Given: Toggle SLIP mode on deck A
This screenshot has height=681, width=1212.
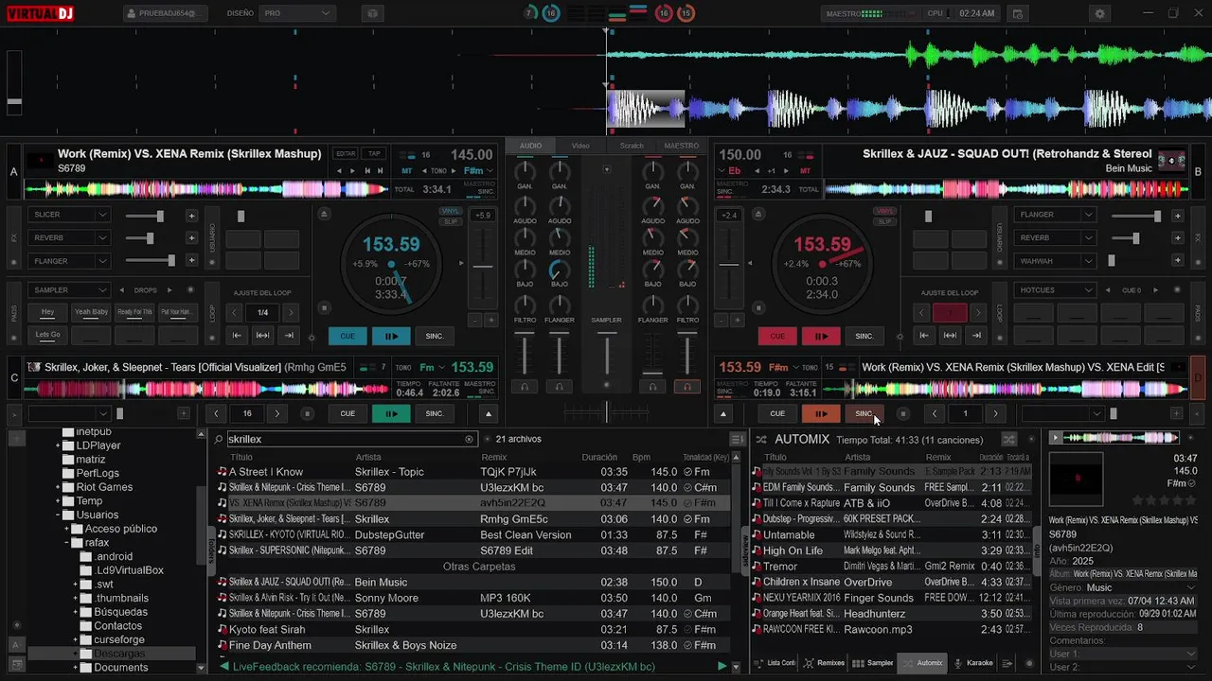Looking at the screenshot, I should tap(451, 221).
